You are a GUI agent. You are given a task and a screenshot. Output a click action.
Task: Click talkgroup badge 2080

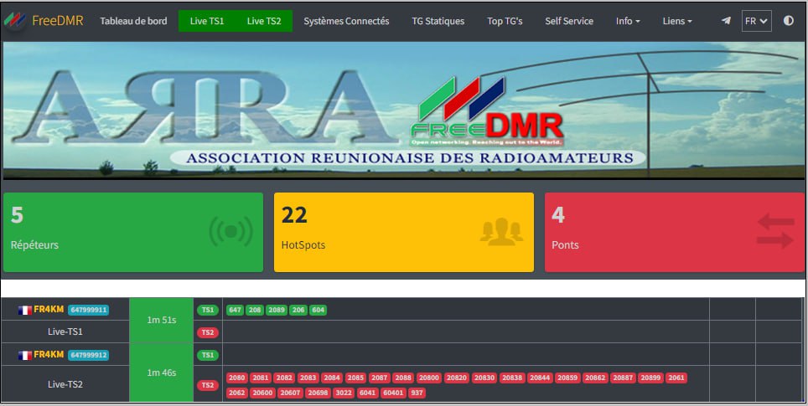[x=237, y=378]
